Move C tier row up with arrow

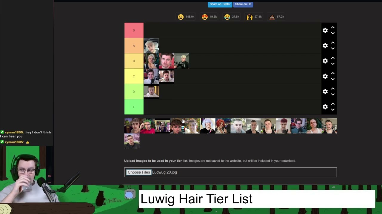click(x=333, y=74)
